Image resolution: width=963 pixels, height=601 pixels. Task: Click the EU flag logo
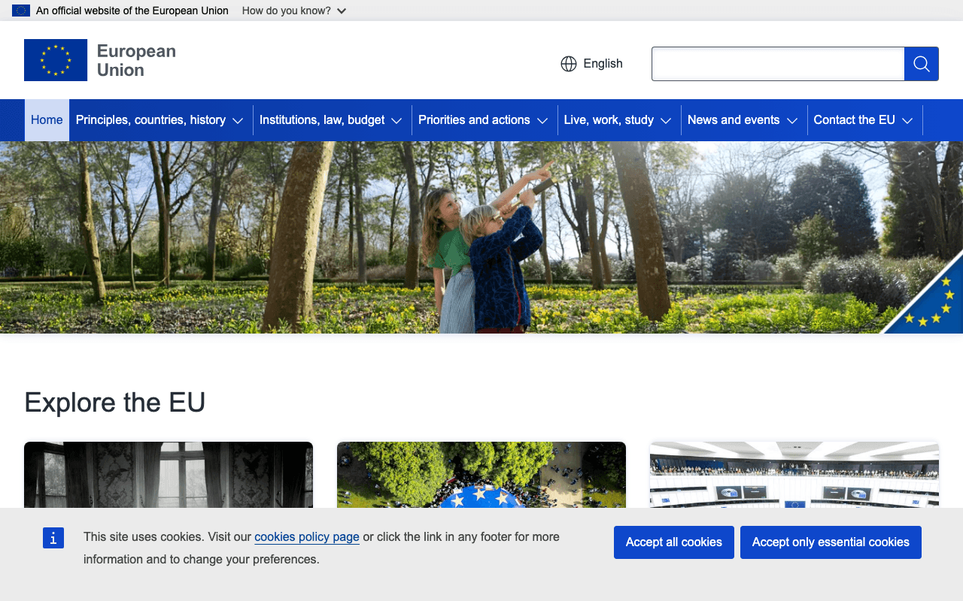[55, 60]
